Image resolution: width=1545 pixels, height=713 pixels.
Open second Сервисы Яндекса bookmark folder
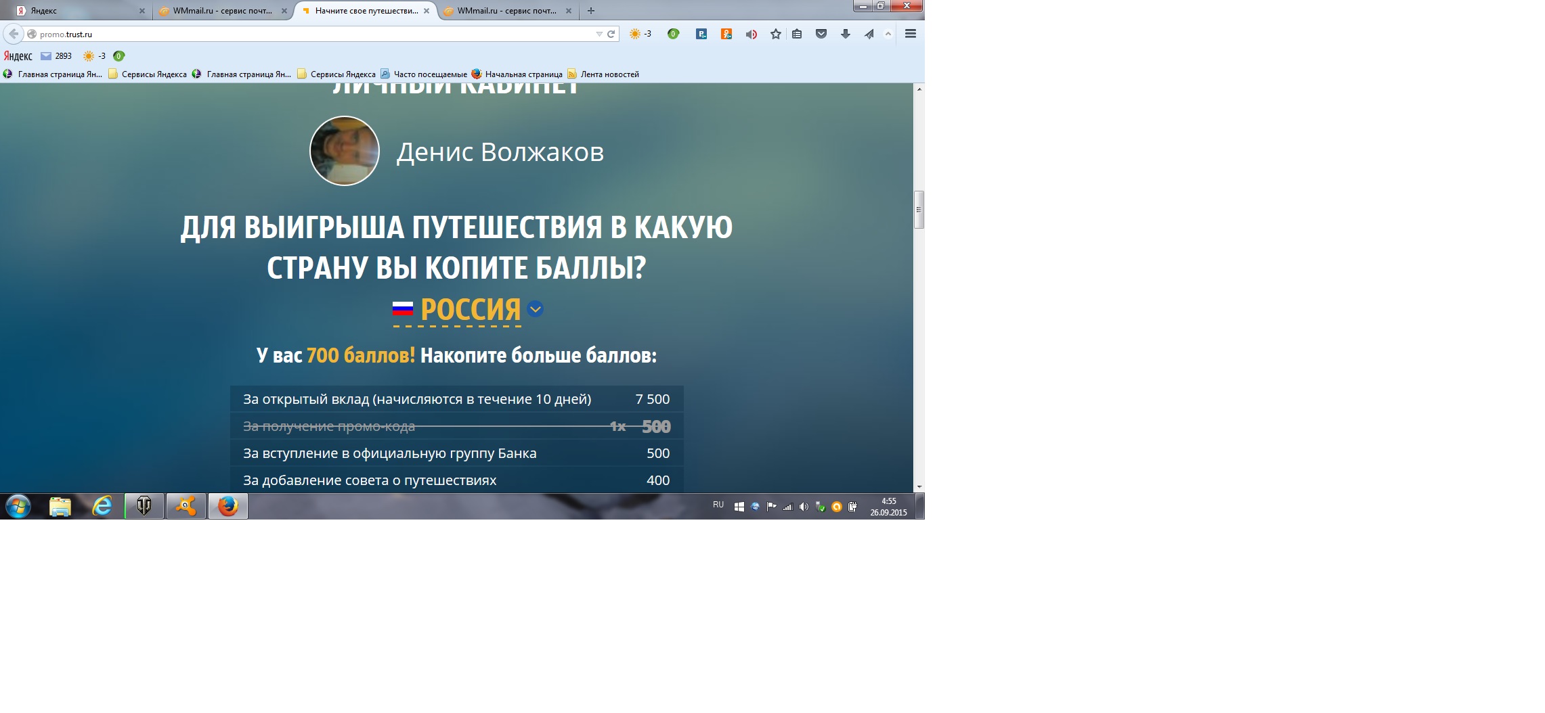tap(336, 74)
